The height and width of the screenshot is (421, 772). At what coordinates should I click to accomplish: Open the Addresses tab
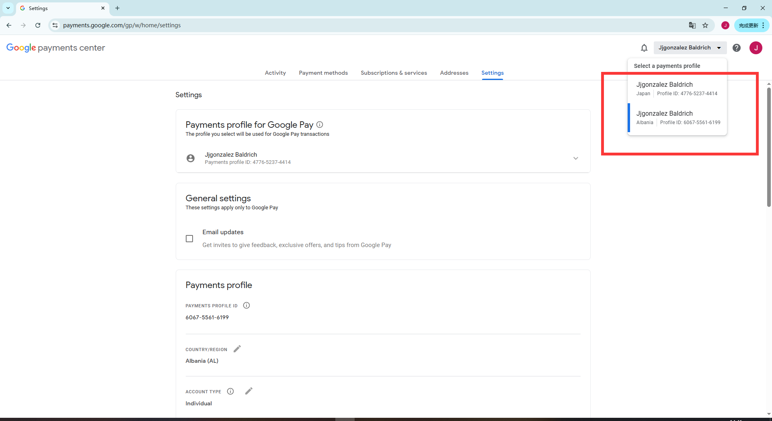[x=454, y=73]
